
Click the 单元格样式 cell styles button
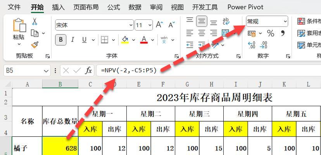pyautogui.click(x=309, y=45)
